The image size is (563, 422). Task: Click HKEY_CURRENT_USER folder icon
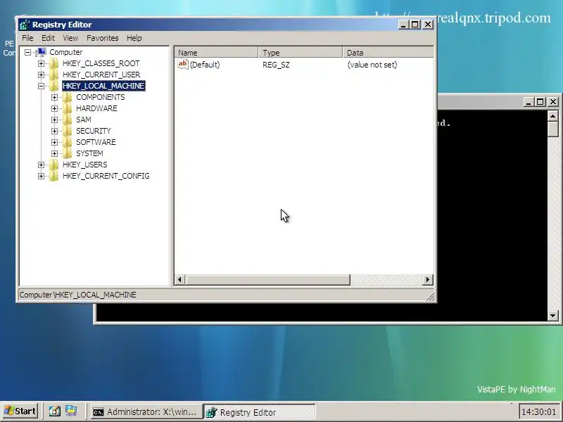54,75
